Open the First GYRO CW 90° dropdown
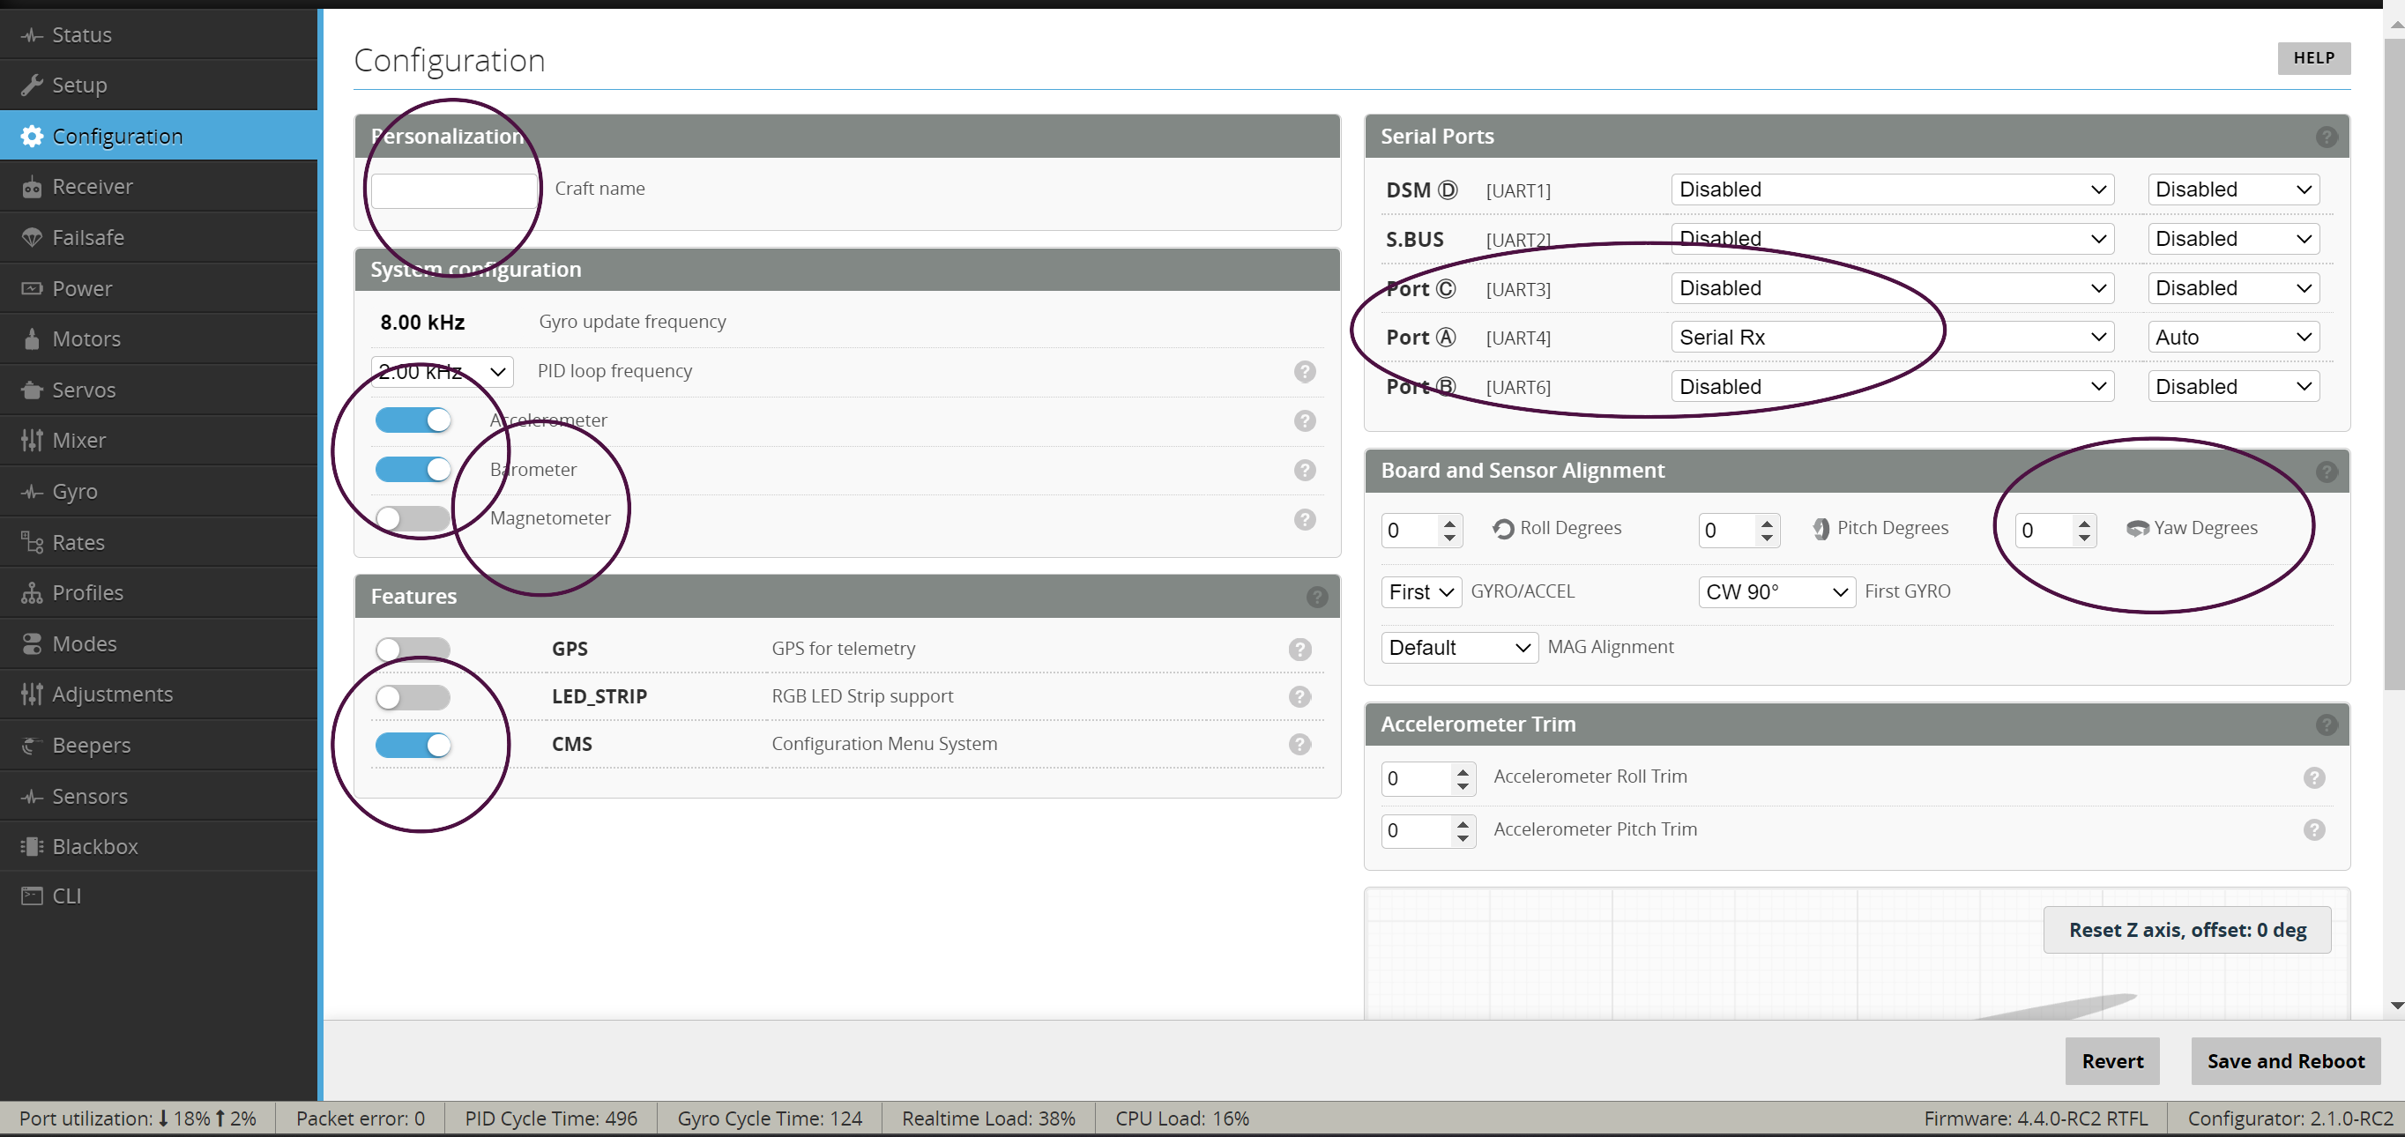The height and width of the screenshot is (1137, 2405). [1776, 591]
